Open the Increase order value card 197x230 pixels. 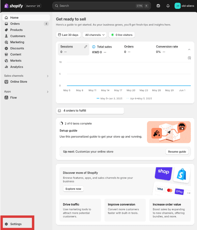point(170,210)
